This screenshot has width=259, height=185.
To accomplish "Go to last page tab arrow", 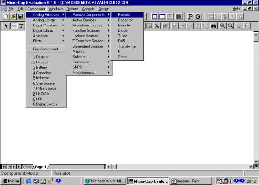I will [x=19, y=167].
